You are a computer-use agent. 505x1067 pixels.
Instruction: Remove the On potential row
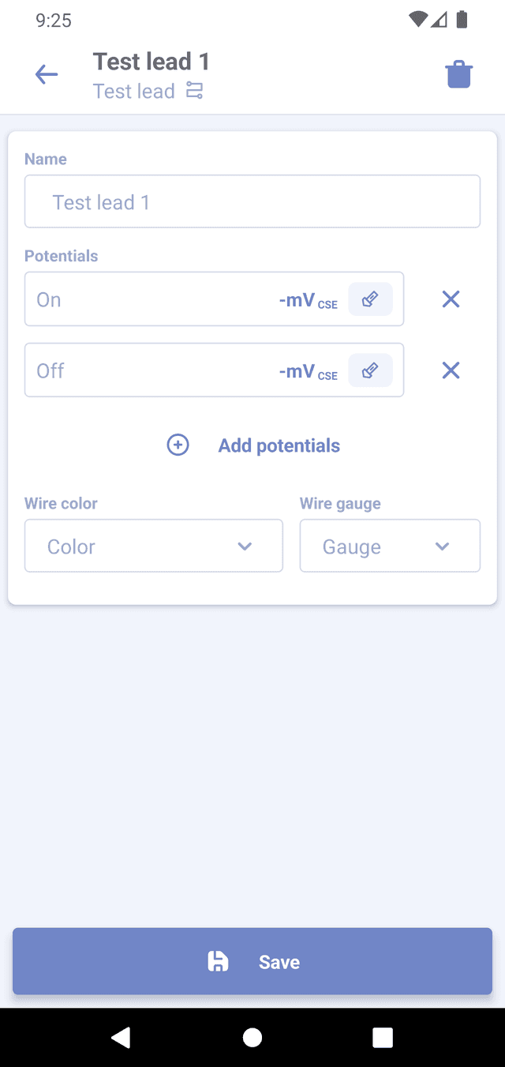pos(451,299)
